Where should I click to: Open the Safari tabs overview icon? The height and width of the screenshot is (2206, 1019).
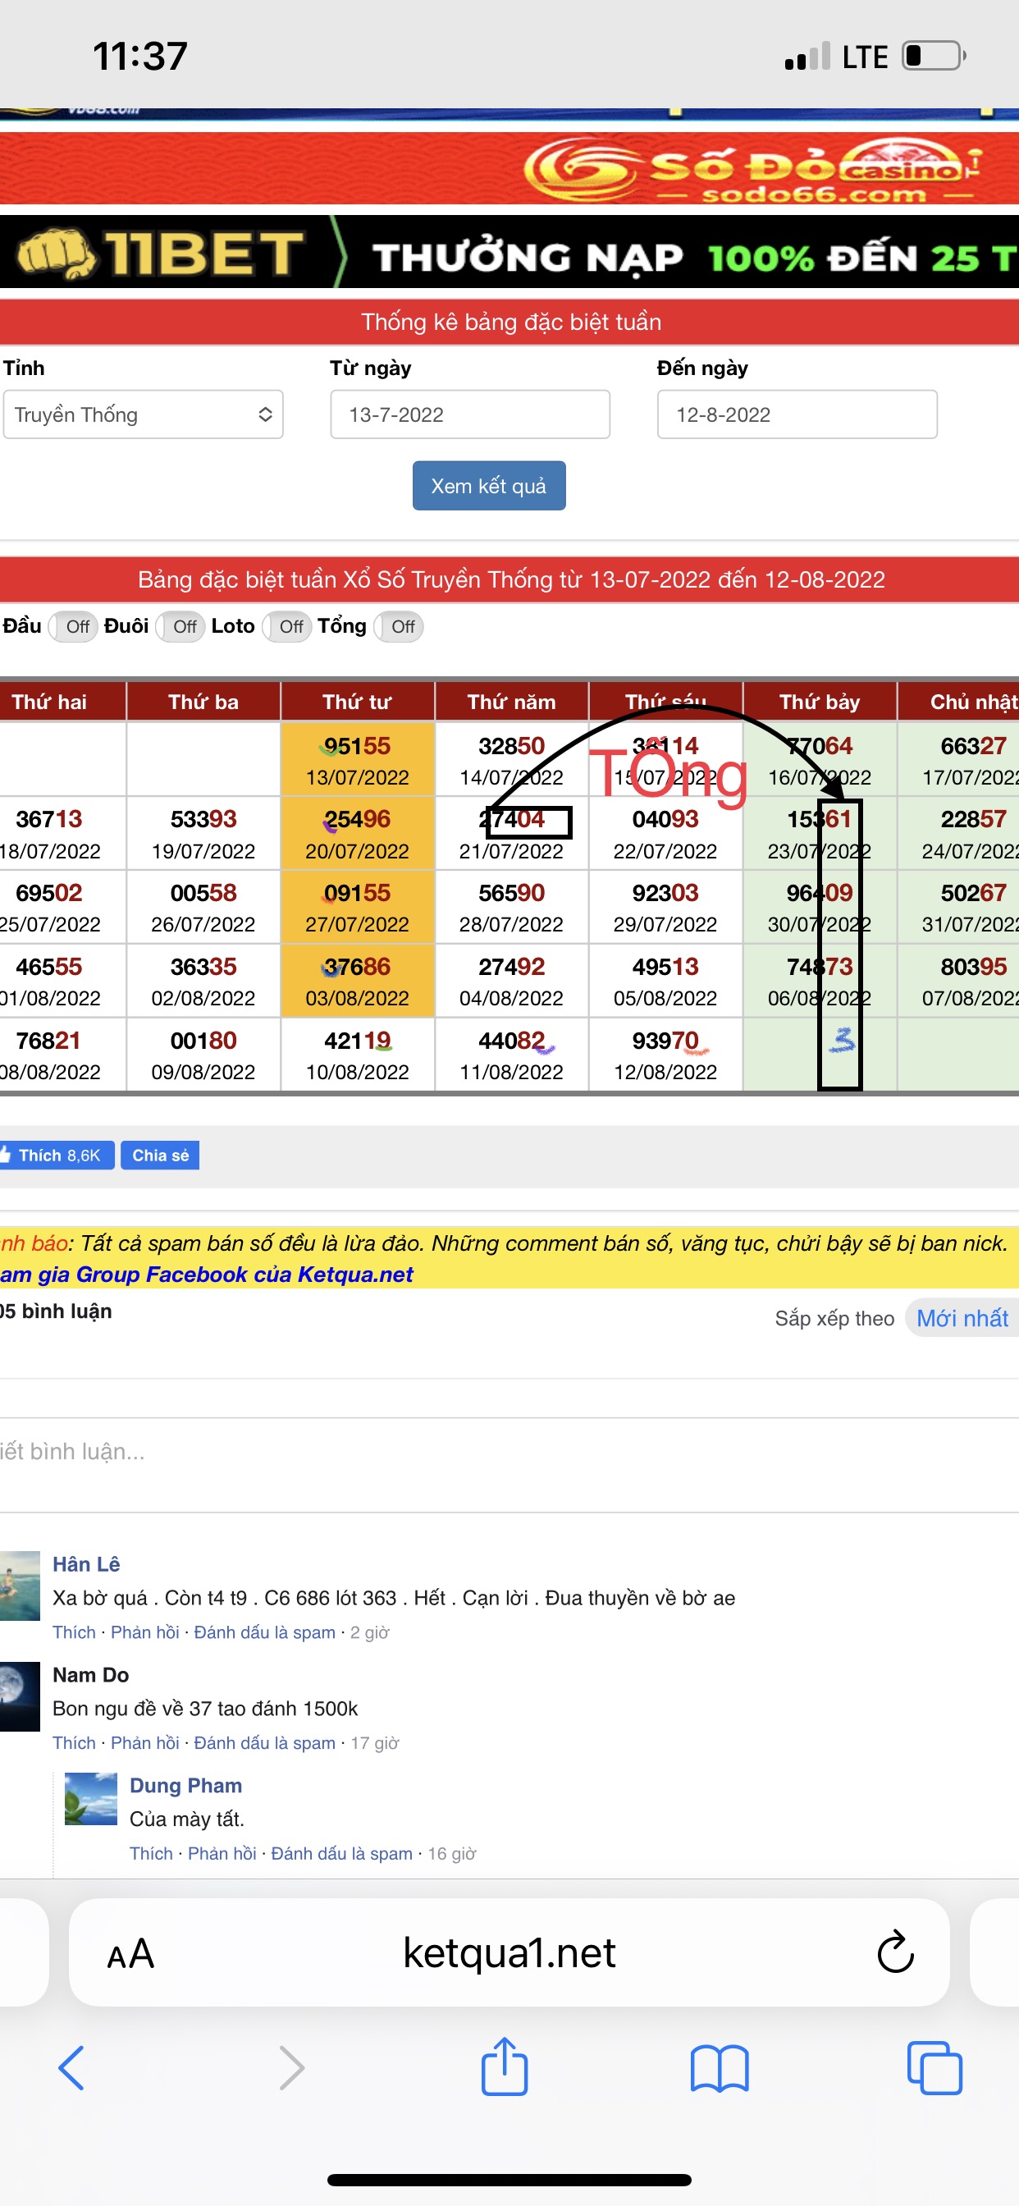[x=934, y=2067]
